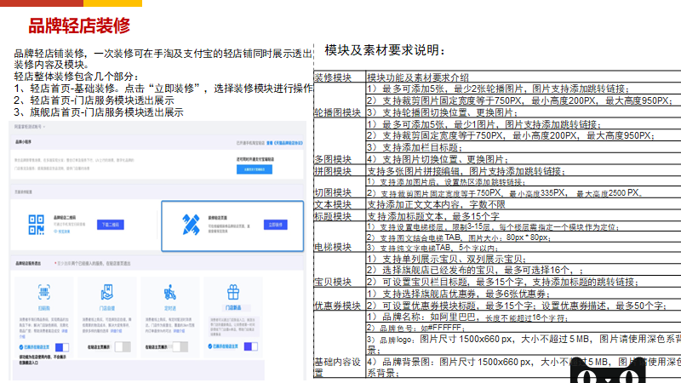Enable the 定时达 homepage display toggle

coord(180,346)
